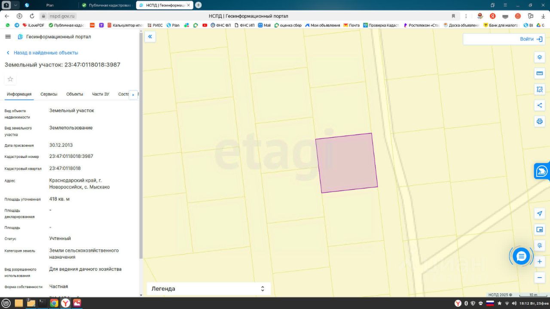Open a new browser tab
The image size is (550, 309).
tap(198, 5)
